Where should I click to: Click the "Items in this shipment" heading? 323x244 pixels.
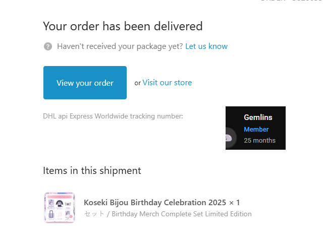[92, 170]
